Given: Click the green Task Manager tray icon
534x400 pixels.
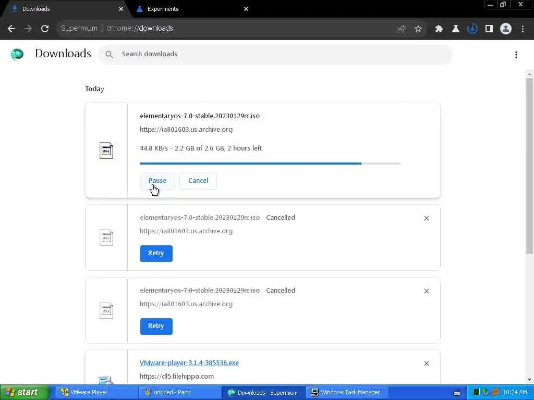Looking at the screenshot, I should click(x=476, y=393).
